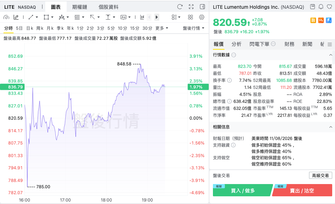
Task: Select 5日 timeframe
Action: [x=19, y=28]
